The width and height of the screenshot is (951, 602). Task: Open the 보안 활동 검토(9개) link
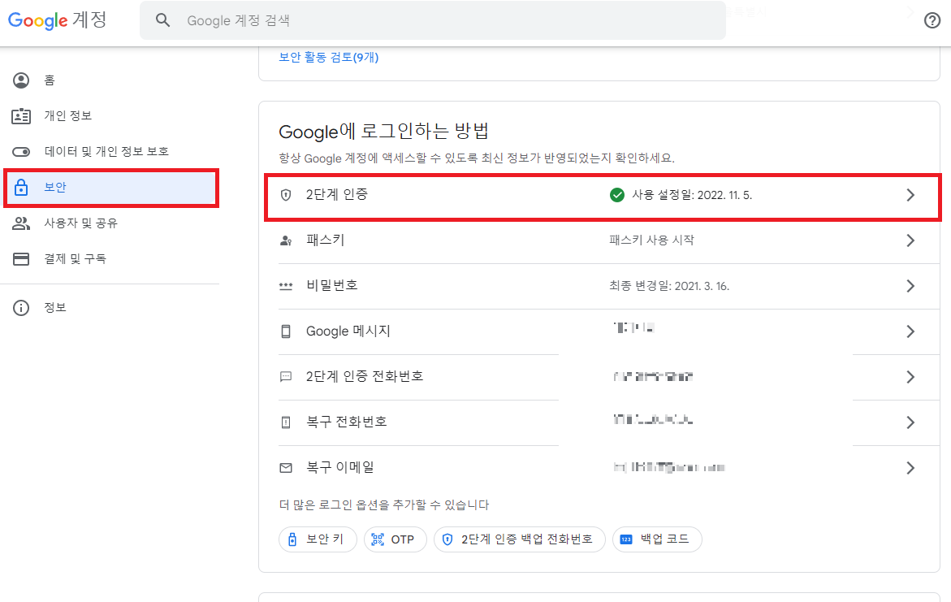tap(329, 57)
